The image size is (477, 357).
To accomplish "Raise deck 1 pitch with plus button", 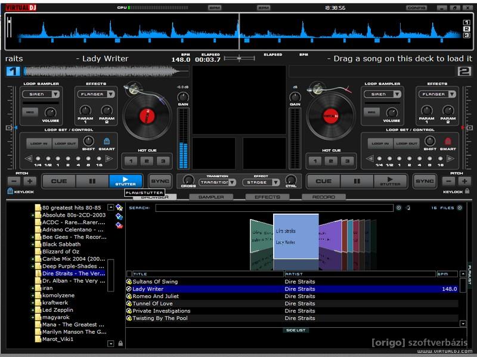I will (30, 181).
